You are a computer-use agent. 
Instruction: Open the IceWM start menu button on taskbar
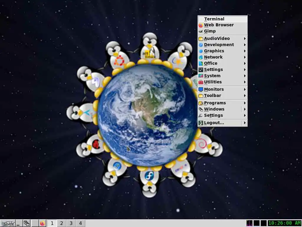point(8,223)
